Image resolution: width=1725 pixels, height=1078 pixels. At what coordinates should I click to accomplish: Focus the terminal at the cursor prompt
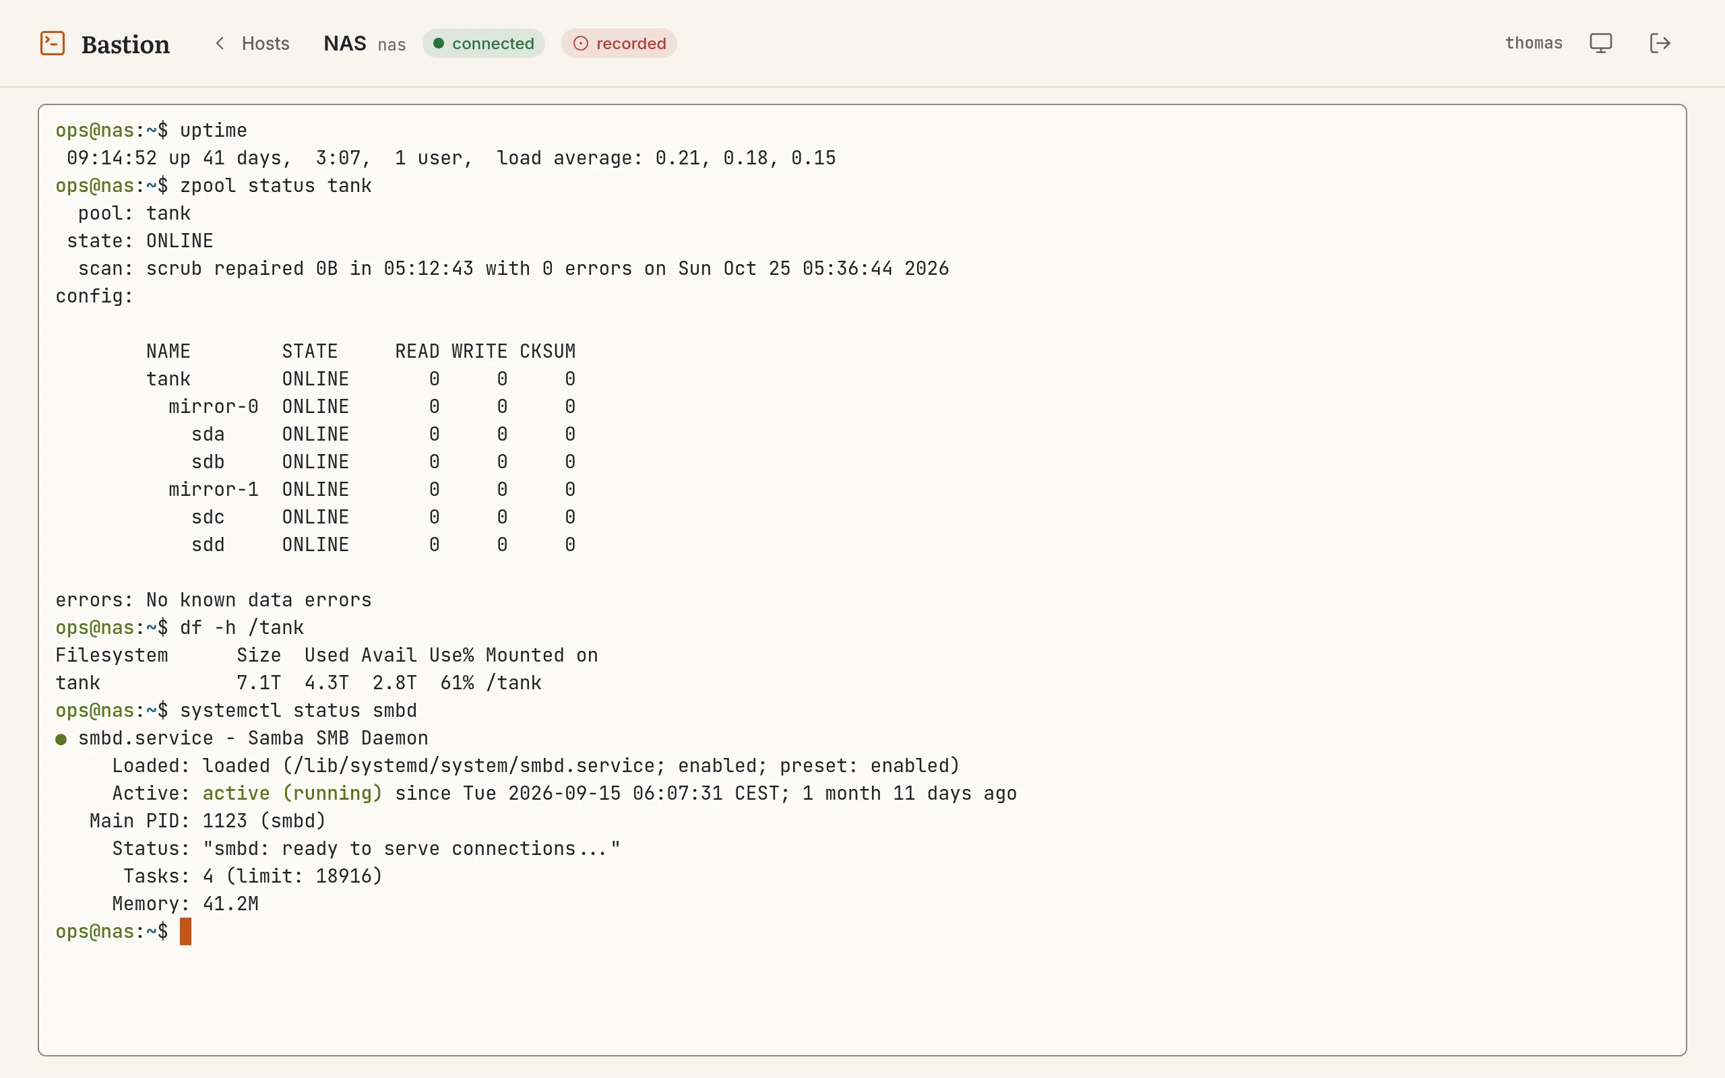(x=185, y=931)
